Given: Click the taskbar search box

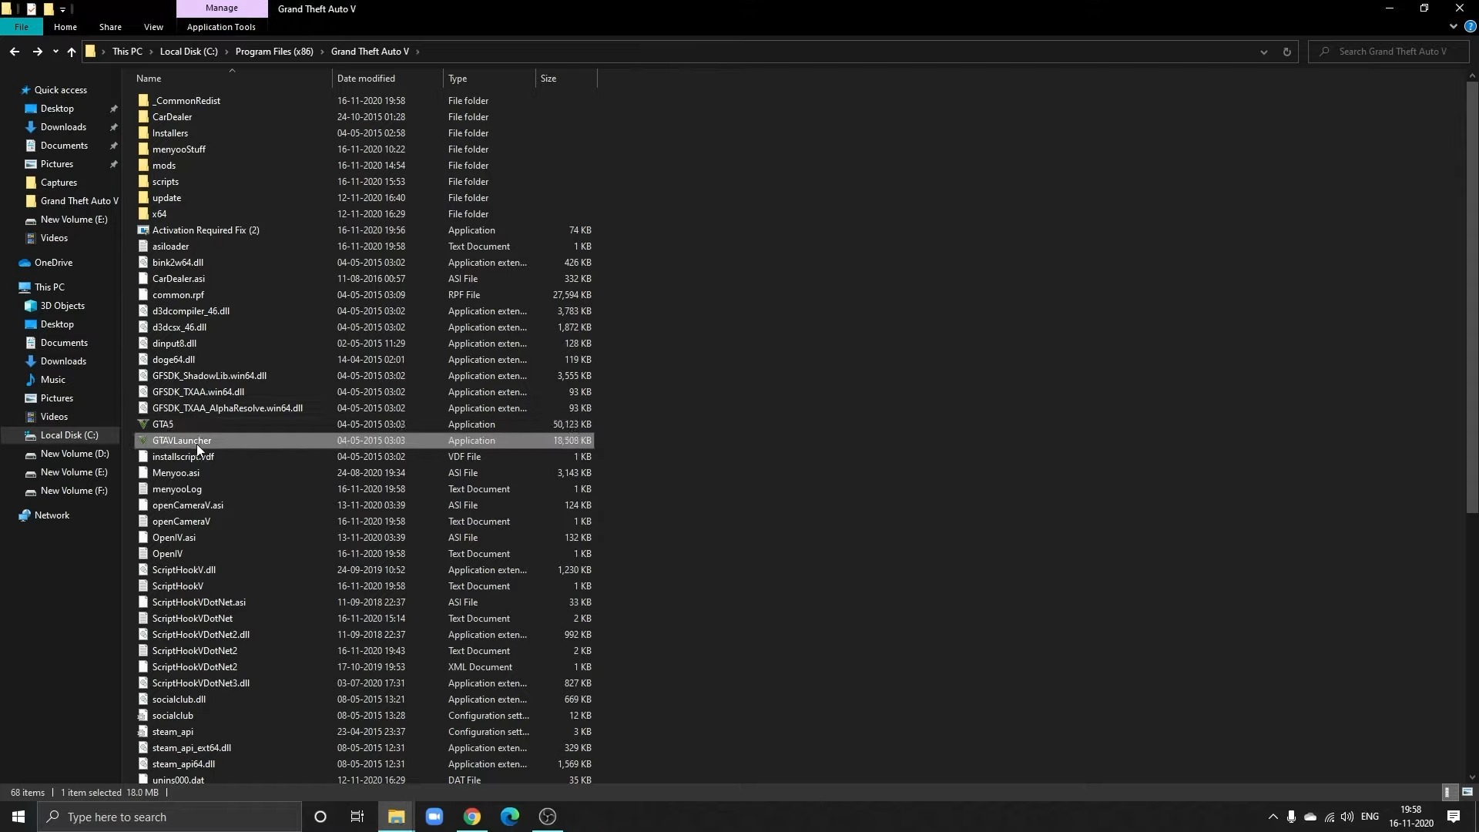Looking at the screenshot, I should (x=169, y=817).
